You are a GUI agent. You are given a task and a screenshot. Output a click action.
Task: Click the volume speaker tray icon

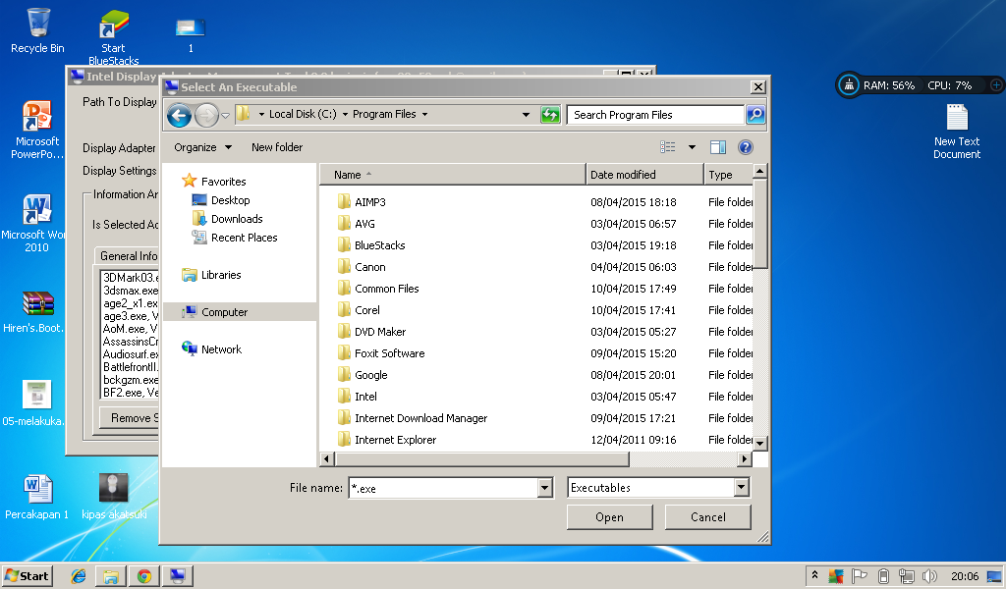929,576
